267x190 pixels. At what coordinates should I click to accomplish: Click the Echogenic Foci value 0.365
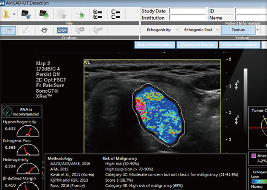10,148
